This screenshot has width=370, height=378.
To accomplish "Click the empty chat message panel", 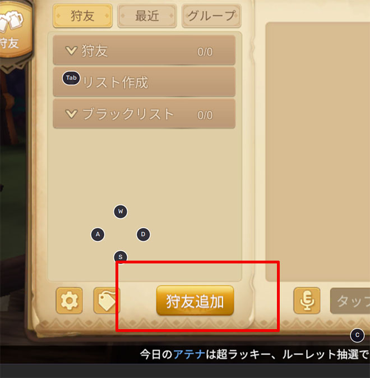I will click(318, 152).
